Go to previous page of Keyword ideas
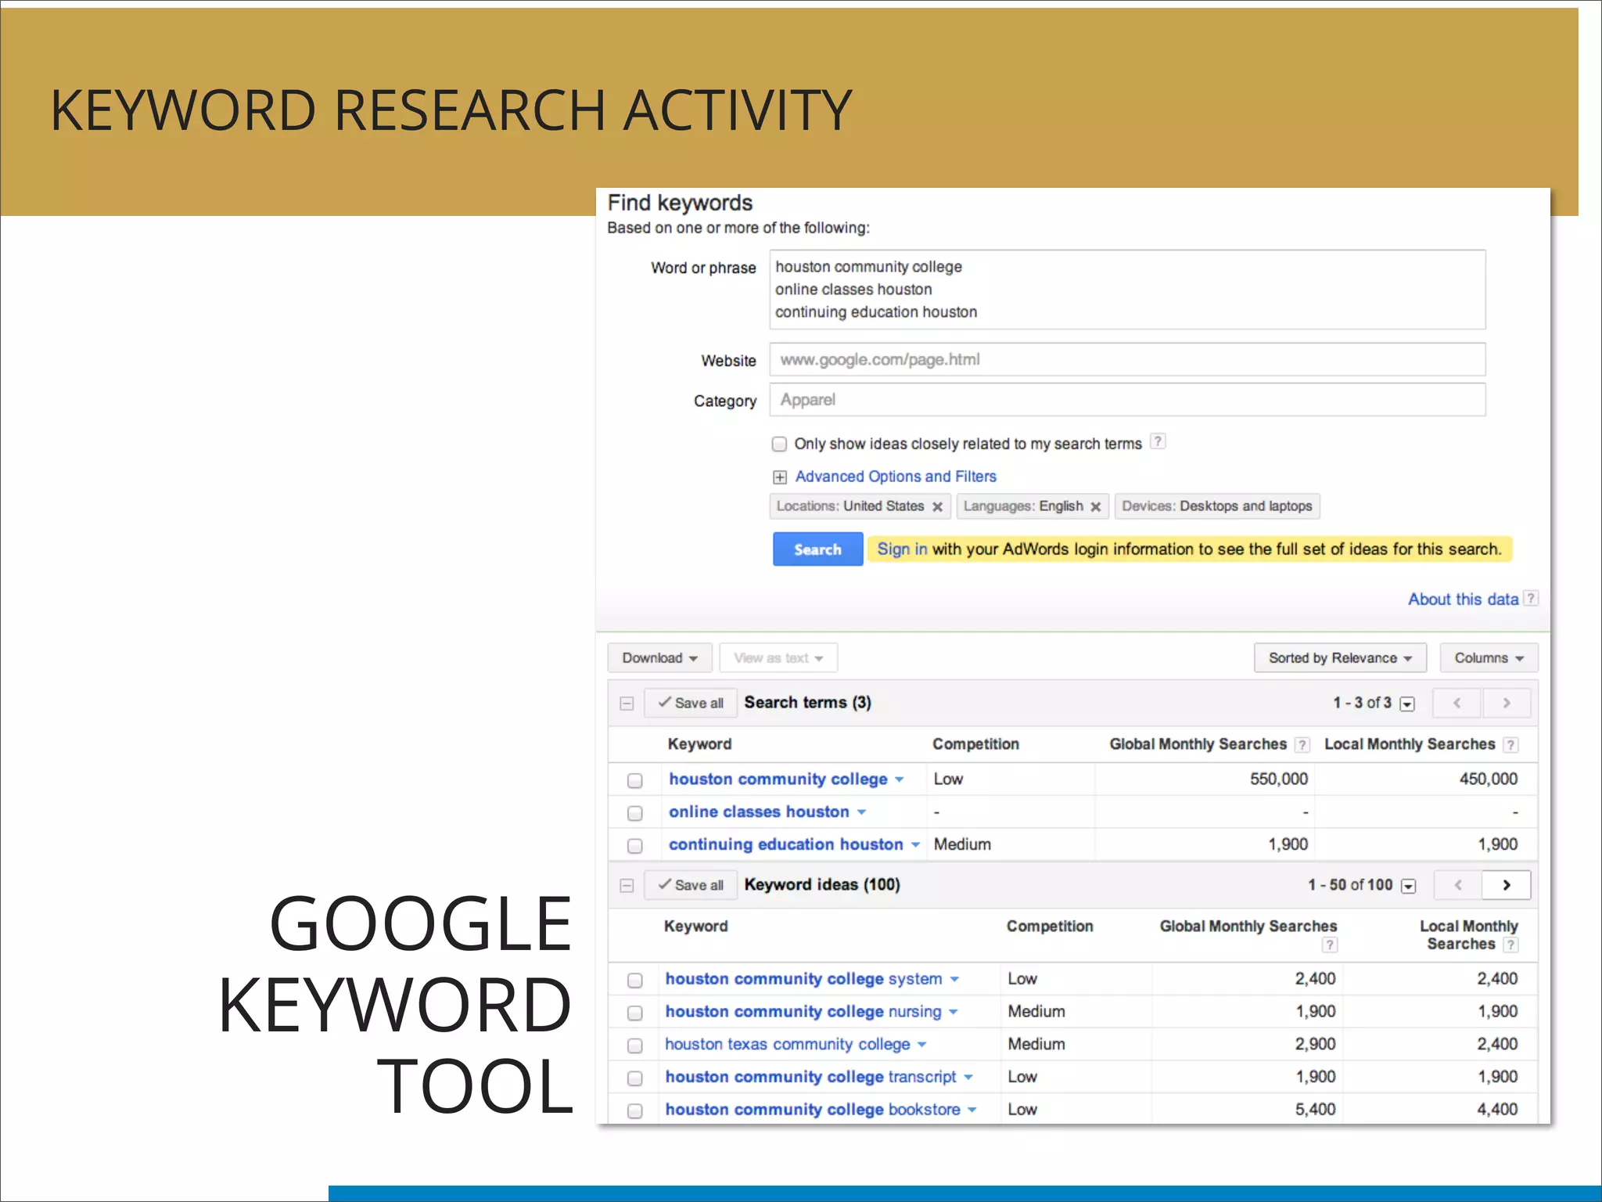 [1458, 885]
